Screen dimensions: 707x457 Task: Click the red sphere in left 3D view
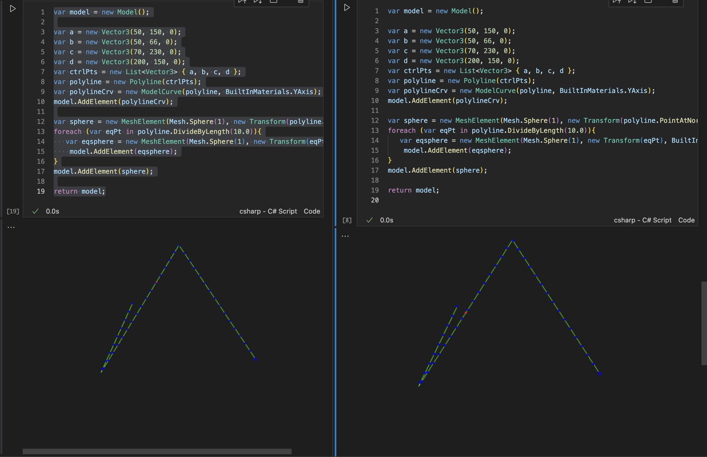(156, 282)
